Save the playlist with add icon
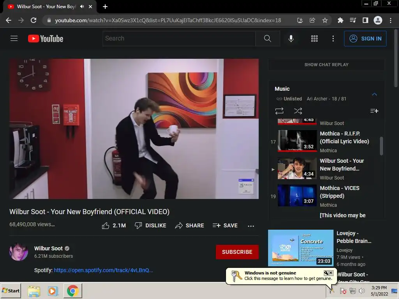 (x=374, y=111)
